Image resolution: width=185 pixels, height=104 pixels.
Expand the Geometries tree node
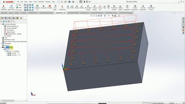click(x=1, y=44)
